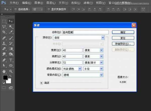The height and width of the screenshot is (111, 151).
Task: Select the Gradient tool
Action: [11, 49]
